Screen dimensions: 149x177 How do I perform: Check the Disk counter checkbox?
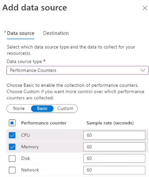(x=12, y=159)
